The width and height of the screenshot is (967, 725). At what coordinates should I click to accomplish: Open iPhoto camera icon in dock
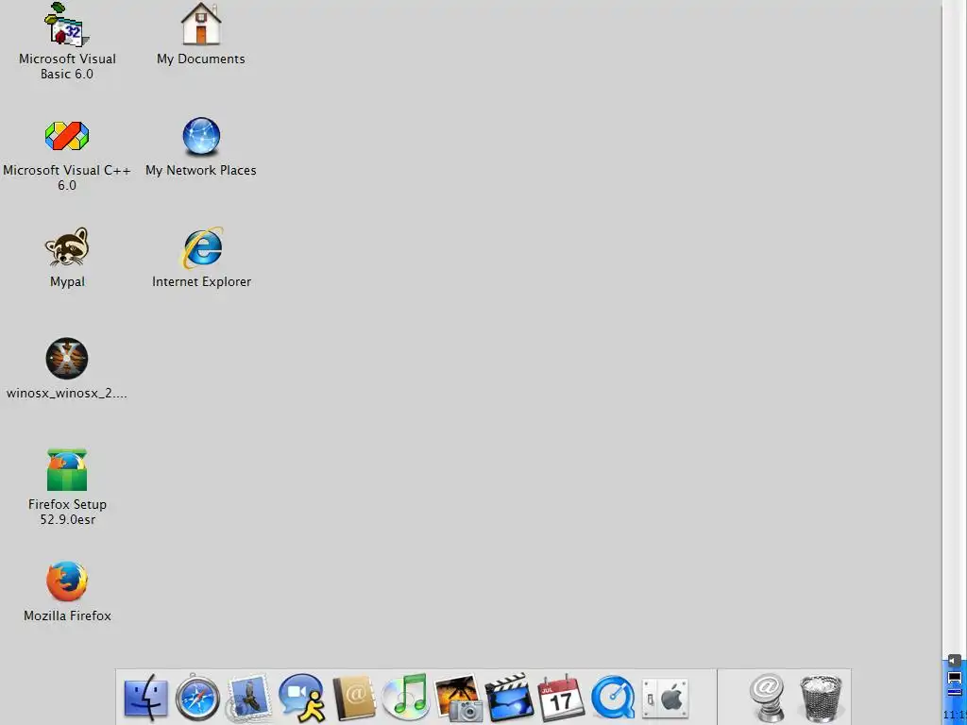(x=458, y=698)
